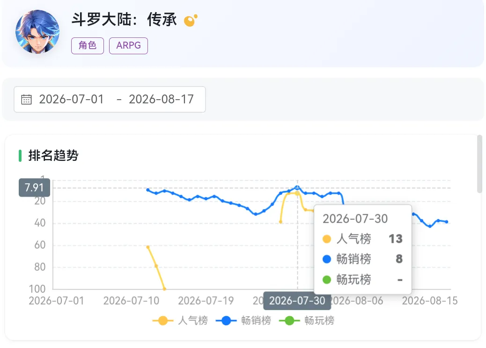Click the orange badge icon beside title
Image resolution: width=486 pixels, height=348 pixels.
coord(190,21)
